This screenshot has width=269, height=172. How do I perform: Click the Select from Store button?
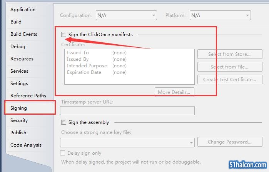pyautogui.click(x=229, y=54)
